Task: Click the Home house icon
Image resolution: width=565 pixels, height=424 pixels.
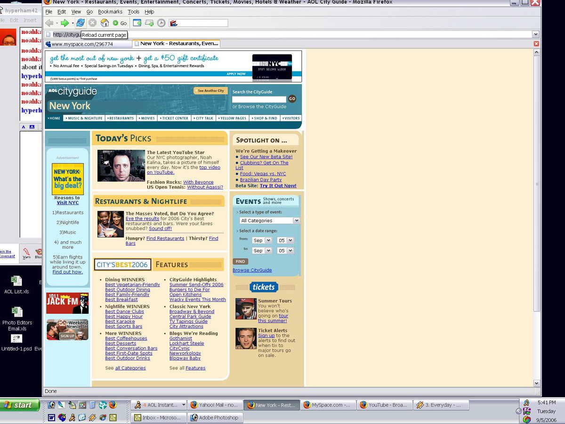Action: click(x=105, y=23)
